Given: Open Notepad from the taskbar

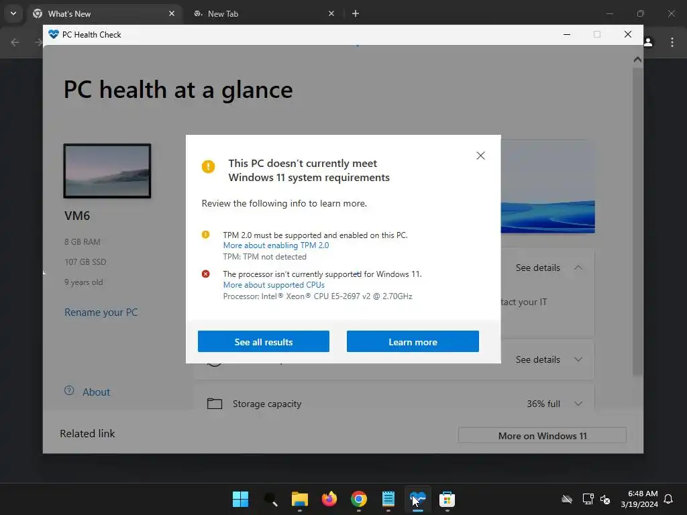Looking at the screenshot, I should (388, 499).
